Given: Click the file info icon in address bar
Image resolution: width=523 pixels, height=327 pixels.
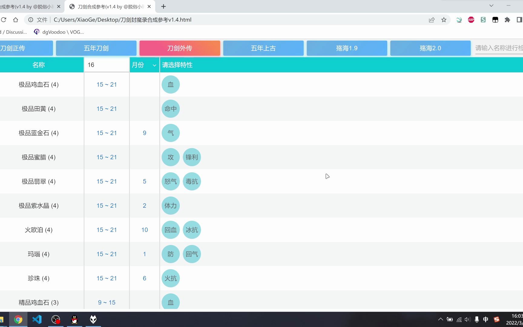Looking at the screenshot, I should [31, 20].
